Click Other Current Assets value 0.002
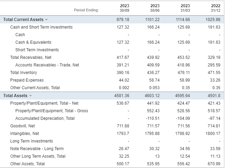 (x=124, y=88)
